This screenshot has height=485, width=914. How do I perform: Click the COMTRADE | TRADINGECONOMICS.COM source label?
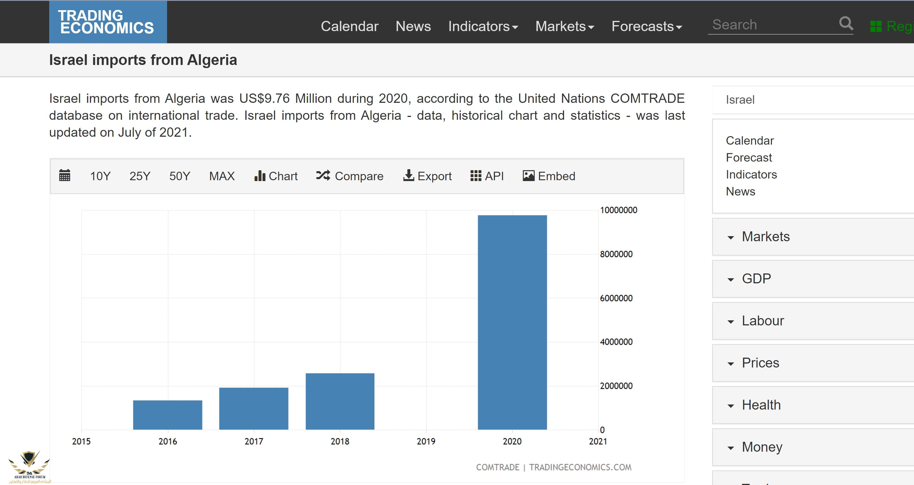coord(554,467)
